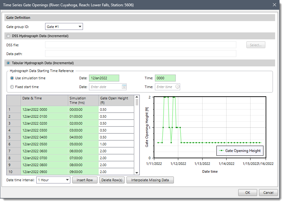
Task: Click the Delete Row(s) button
Action: click(112, 180)
